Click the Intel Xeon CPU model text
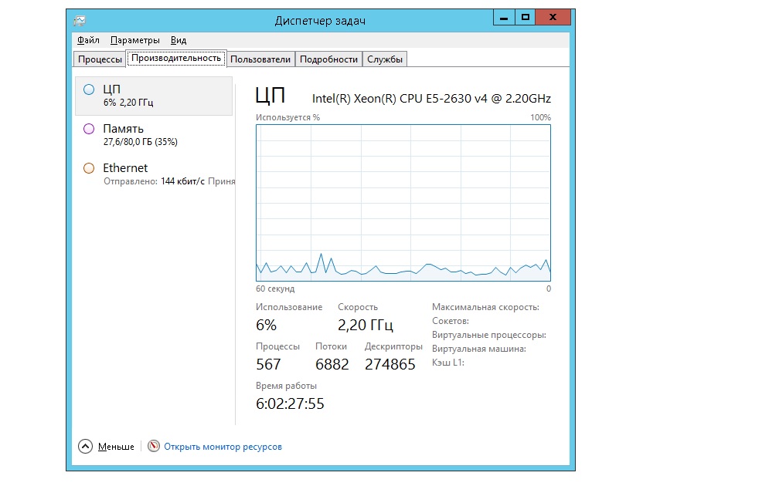779x486 pixels. pyautogui.click(x=432, y=98)
